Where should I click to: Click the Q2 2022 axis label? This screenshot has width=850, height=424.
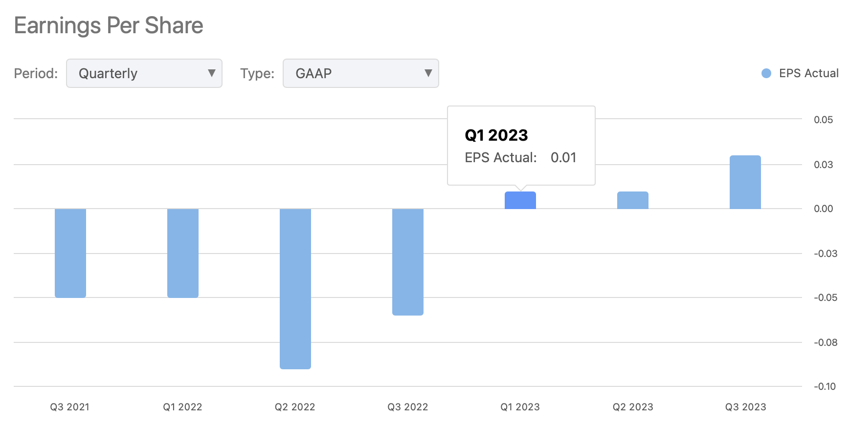[295, 406]
